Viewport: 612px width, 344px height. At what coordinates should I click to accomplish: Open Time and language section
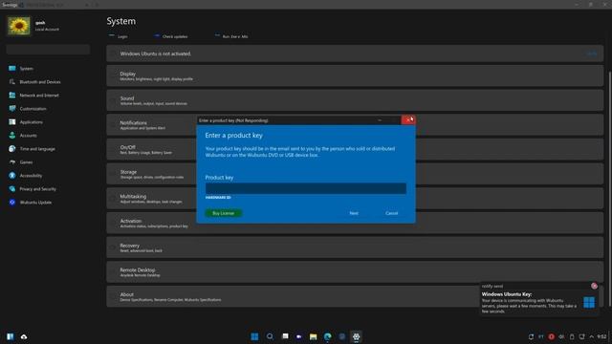point(32,149)
